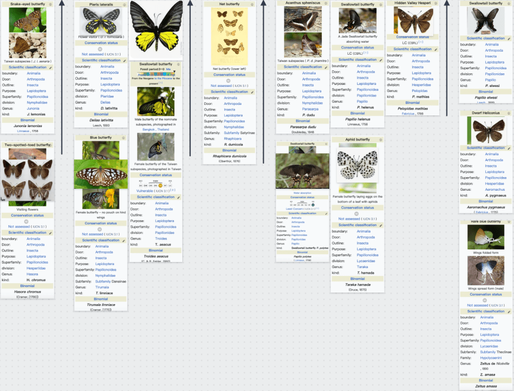The image size is (514, 391).
Task: Open Conservation status heading on Jade Swallowtail card
Action: (357, 48)
